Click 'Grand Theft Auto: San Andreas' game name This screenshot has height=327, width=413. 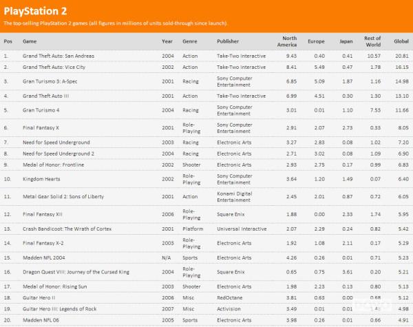[x=59, y=56]
